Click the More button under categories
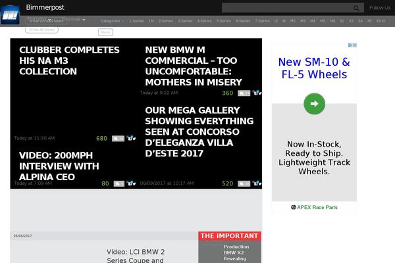 pyautogui.click(x=105, y=32)
